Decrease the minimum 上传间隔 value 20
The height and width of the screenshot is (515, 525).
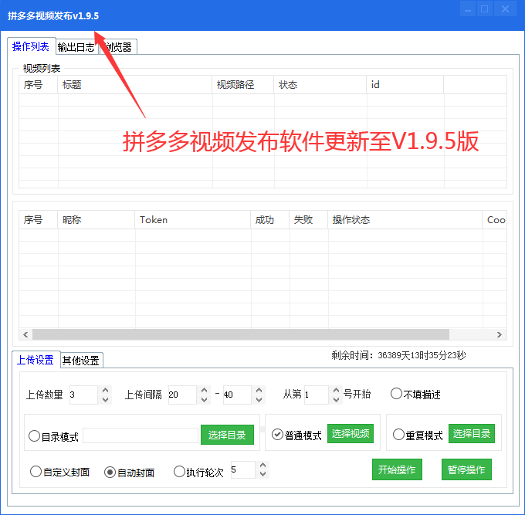[205, 400]
